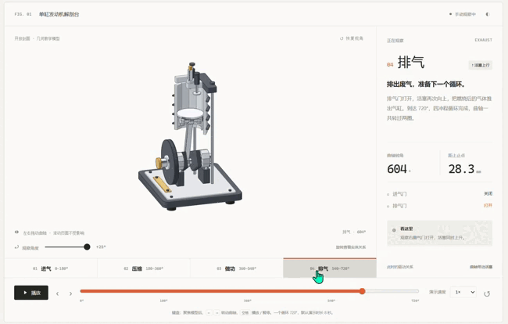This screenshot has height=324, width=508.
Task: Click the 活塞上行 badge
Action: click(481, 65)
